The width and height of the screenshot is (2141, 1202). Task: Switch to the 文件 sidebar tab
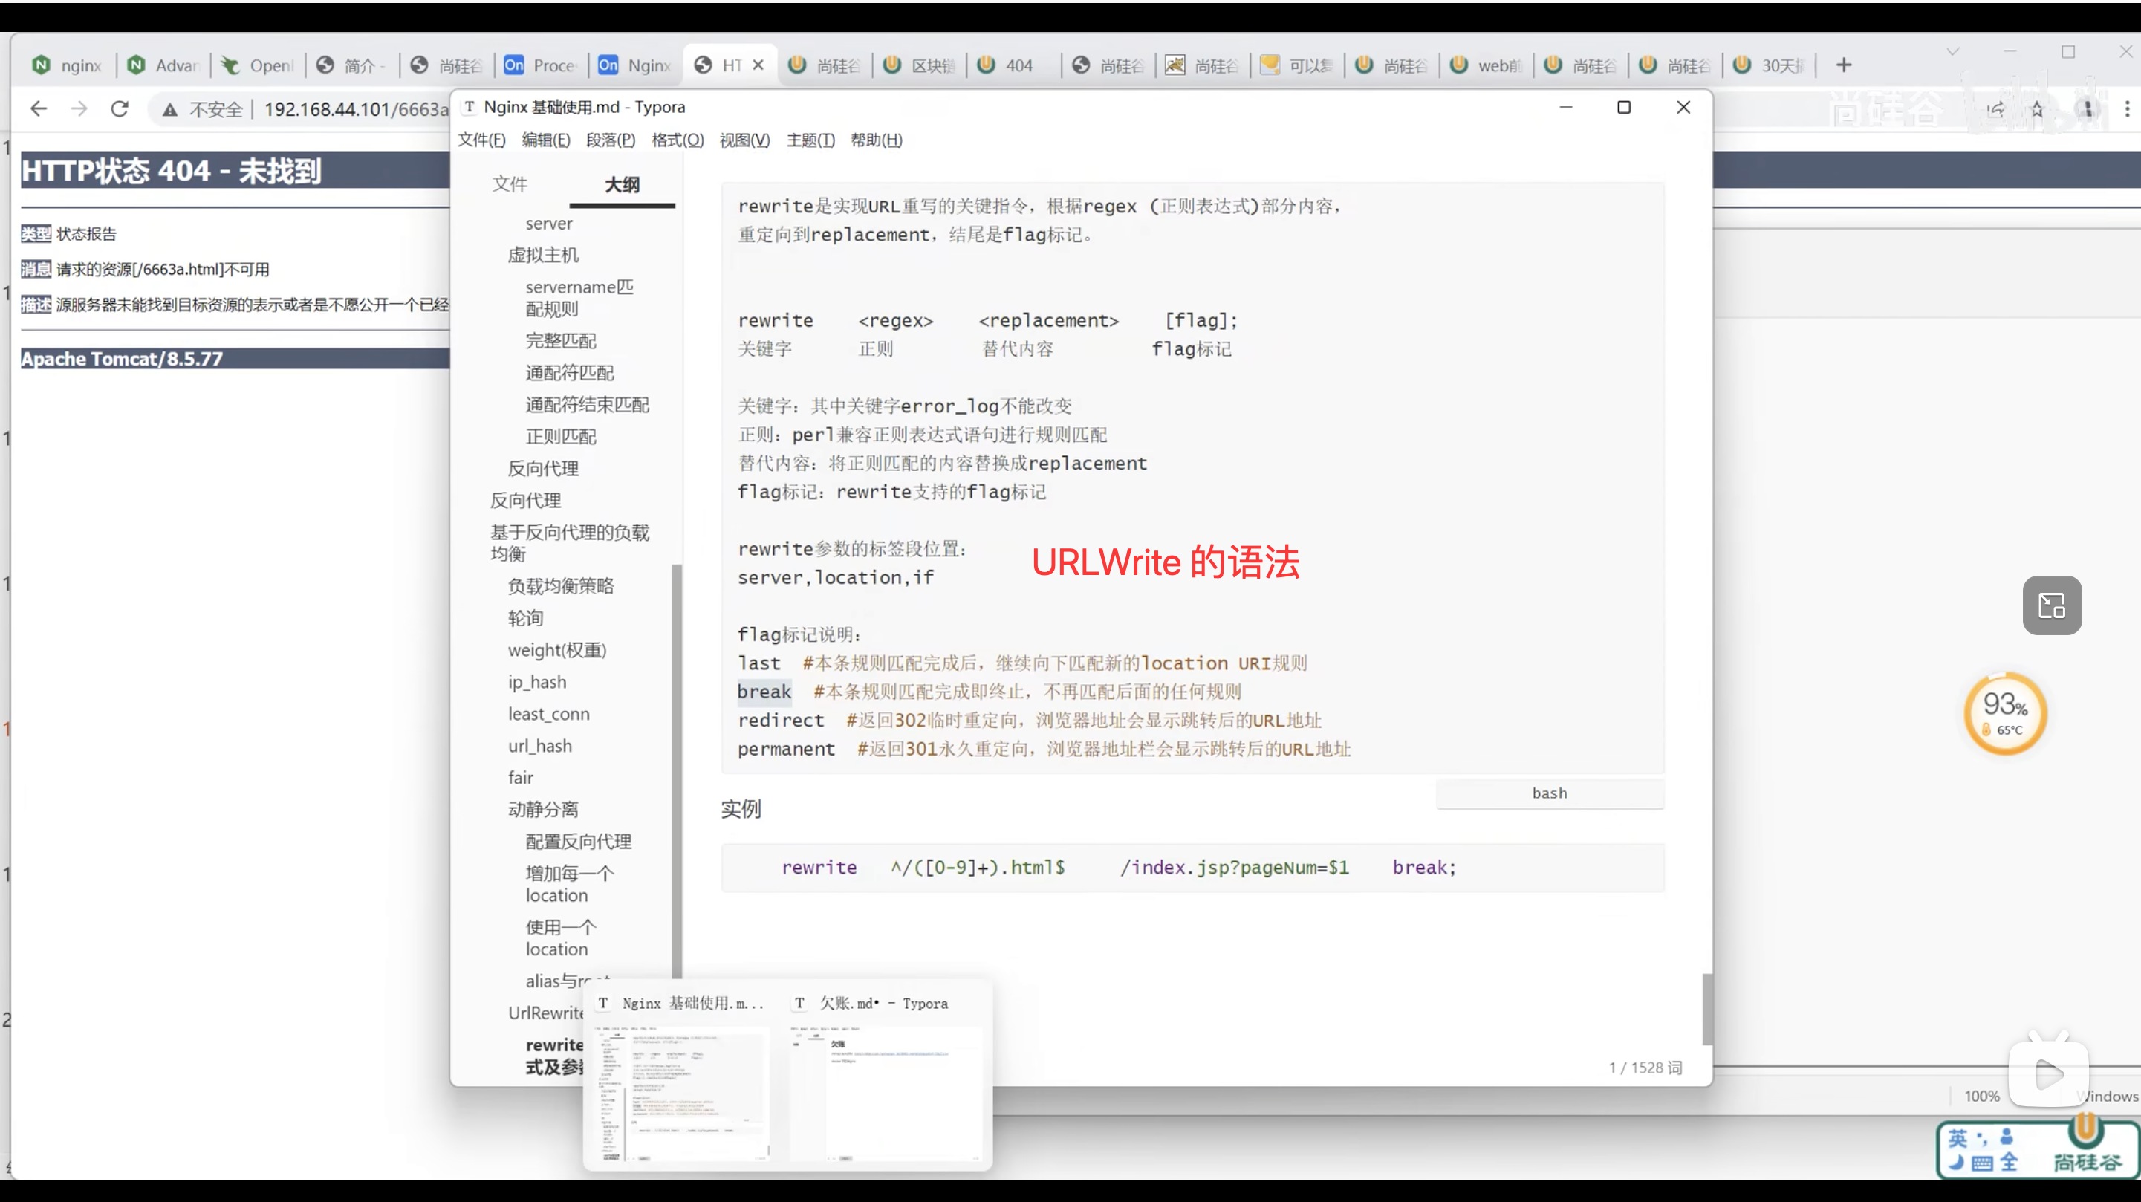click(x=510, y=183)
